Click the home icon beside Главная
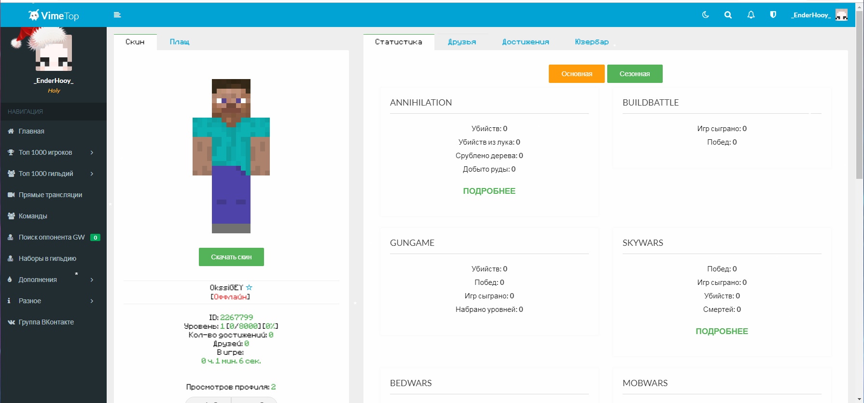This screenshot has width=864, height=403. [11, 131]
